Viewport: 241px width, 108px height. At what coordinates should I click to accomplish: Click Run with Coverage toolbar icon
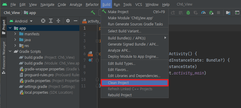coord(195,13)
